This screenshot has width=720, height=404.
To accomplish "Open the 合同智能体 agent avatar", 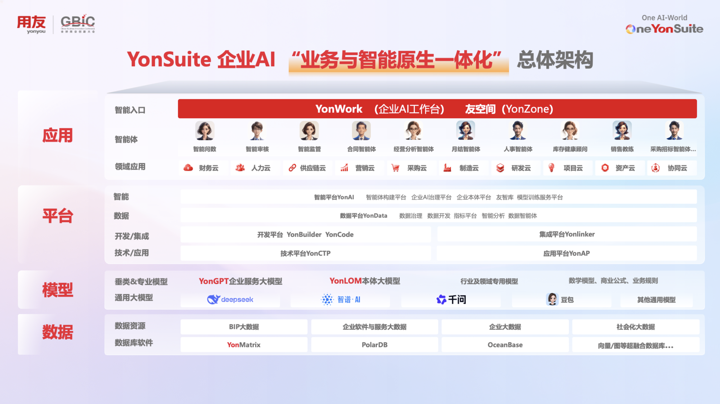I will click(361, 131).
